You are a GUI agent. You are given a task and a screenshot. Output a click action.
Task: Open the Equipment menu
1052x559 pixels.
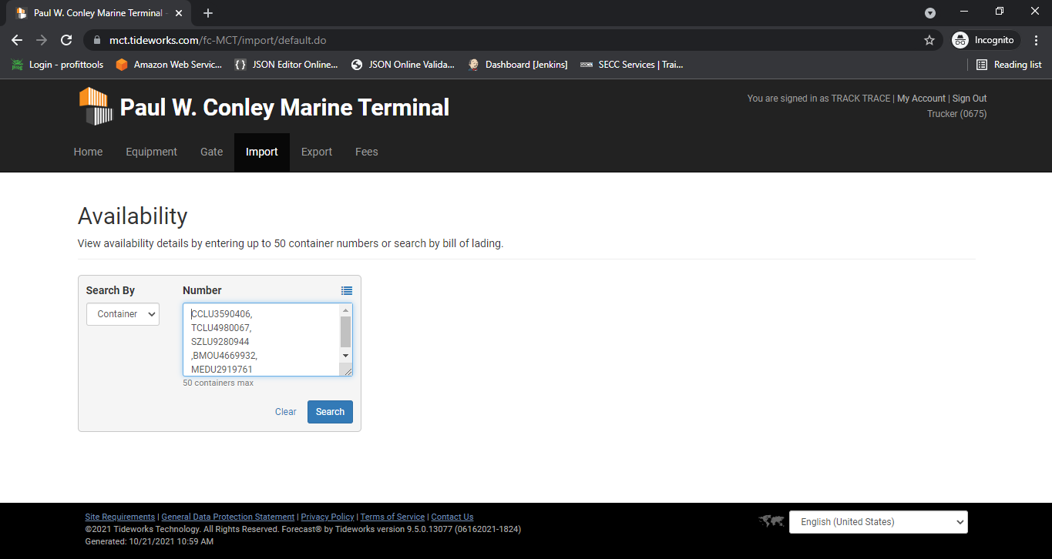[152, 152]
